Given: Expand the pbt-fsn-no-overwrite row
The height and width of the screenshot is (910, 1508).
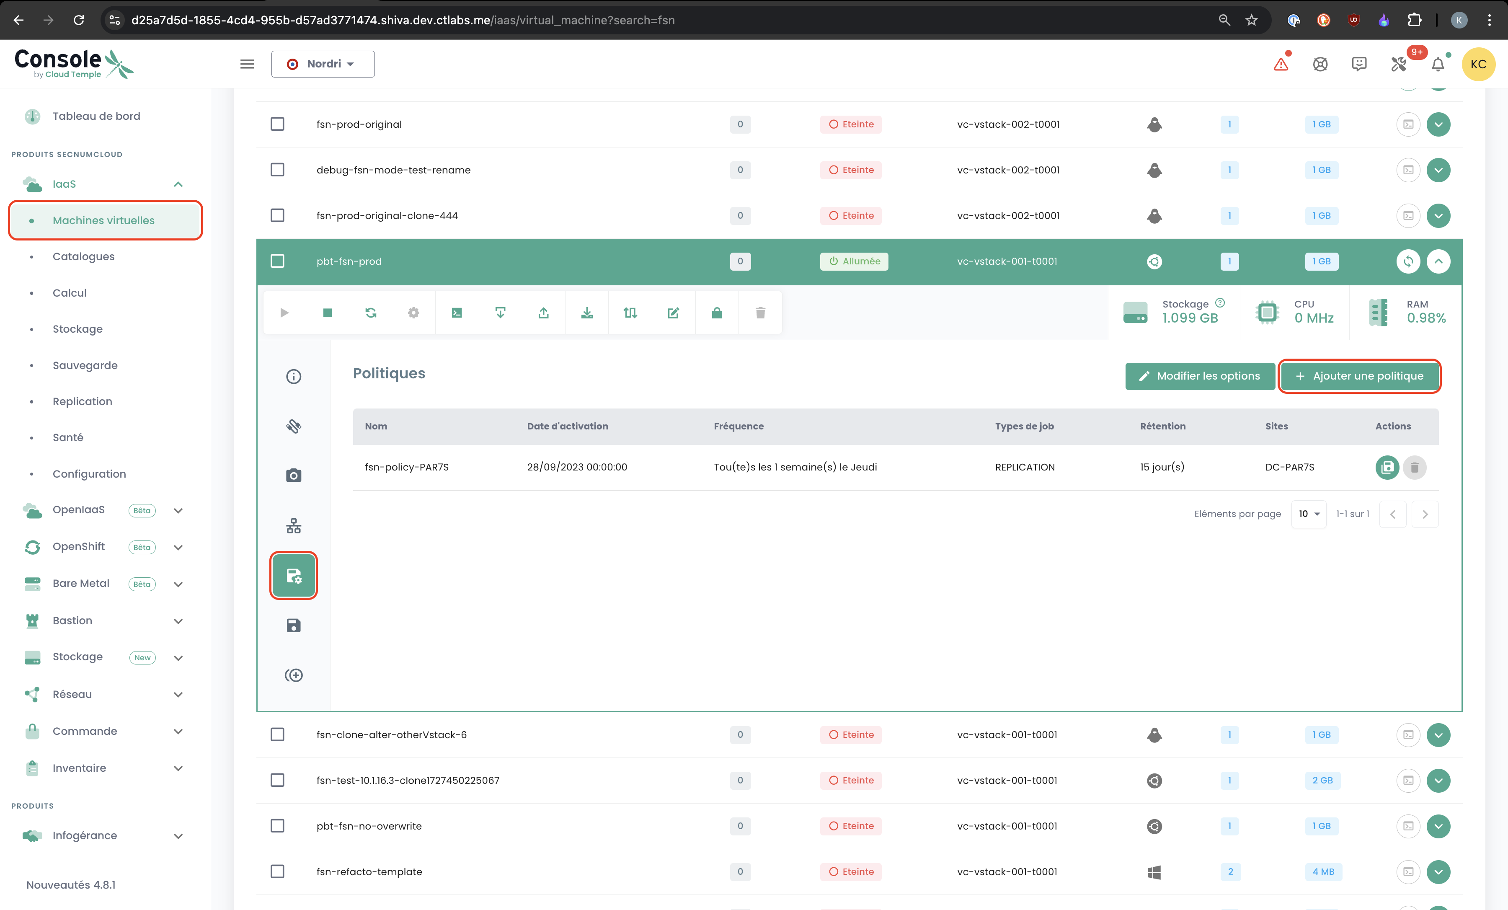Looking at the screenshot, I should click(1438, 826).
